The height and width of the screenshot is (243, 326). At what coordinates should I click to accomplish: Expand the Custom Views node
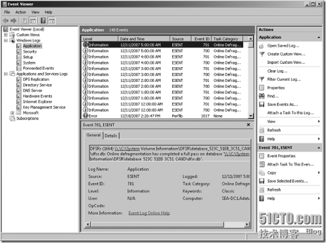pos(6,35)
